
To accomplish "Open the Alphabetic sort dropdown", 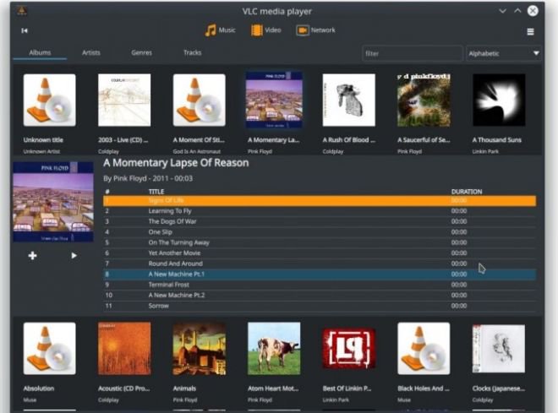I will [x=504, y=54].
